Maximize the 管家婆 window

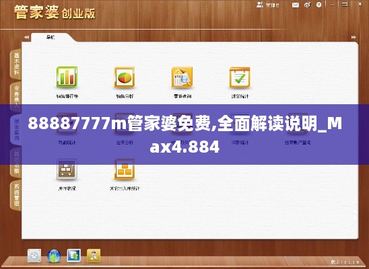(345, 5)
